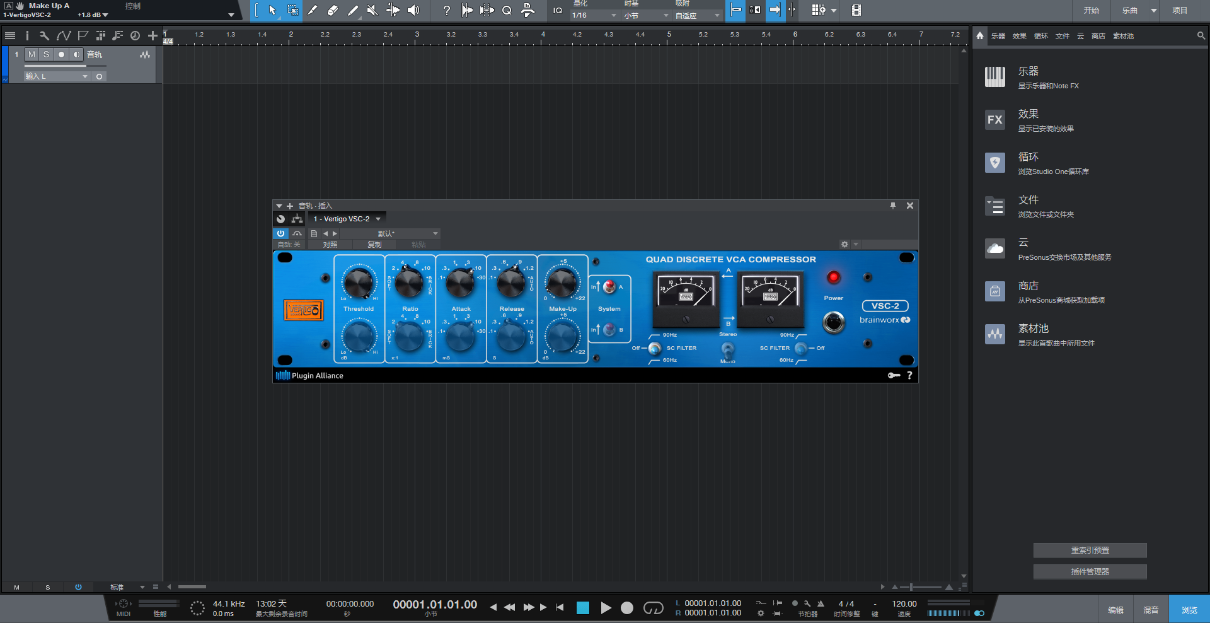Click the add track plus icon
1210x623 pixels.
pyautogui.click(x=153, y=36)
